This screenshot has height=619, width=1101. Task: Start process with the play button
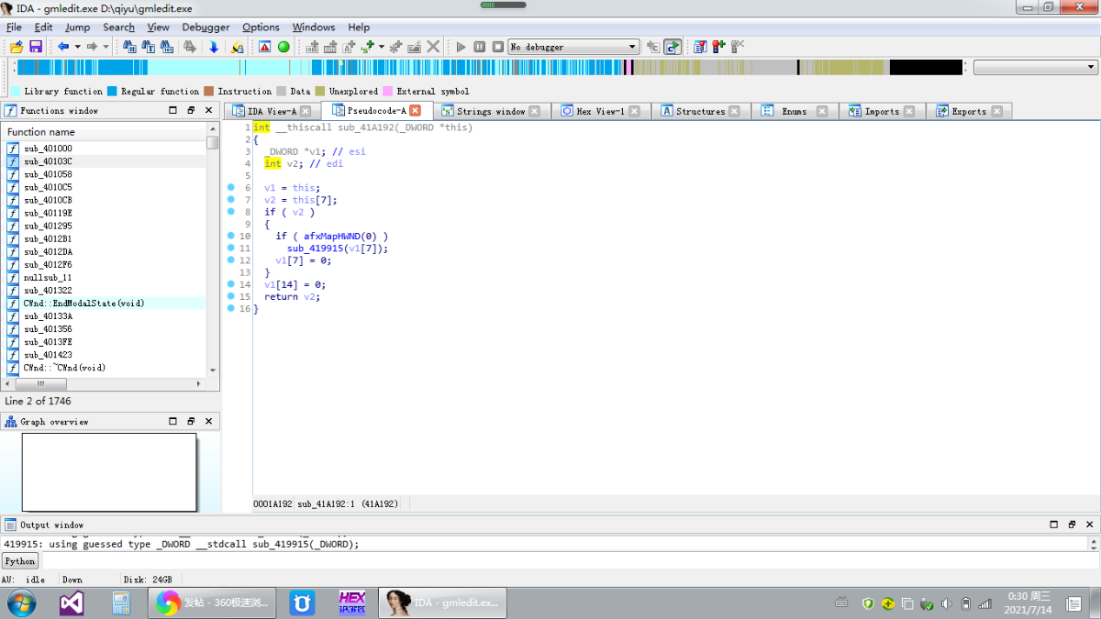coord(462,47)
